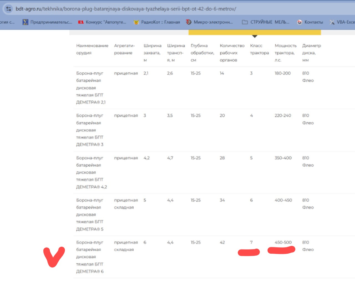Click the Мощность трактора column header
The image size is (355, 293).
coord(285,53)
